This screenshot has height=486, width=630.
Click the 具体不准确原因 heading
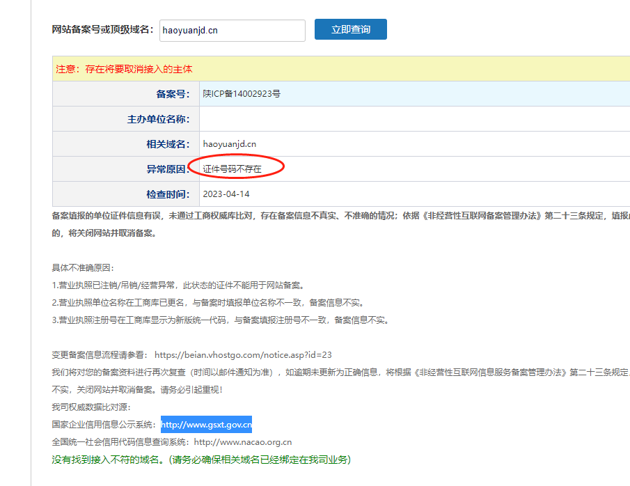click(x=83, y=268)
